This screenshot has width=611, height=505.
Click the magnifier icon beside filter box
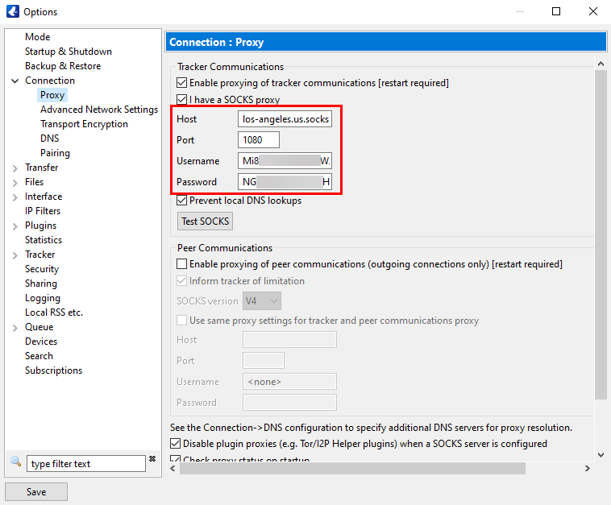click(x=15, y=462)
